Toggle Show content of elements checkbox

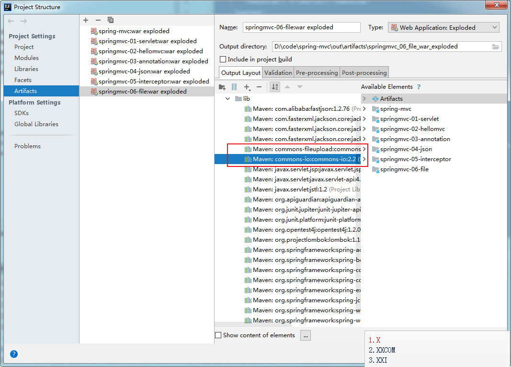pyautogui.click(x=218, y=335)
